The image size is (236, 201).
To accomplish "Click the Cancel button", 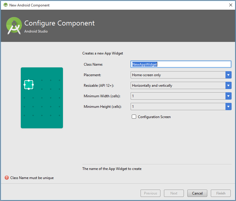I will pyautogui.click(x=197, y=193).
